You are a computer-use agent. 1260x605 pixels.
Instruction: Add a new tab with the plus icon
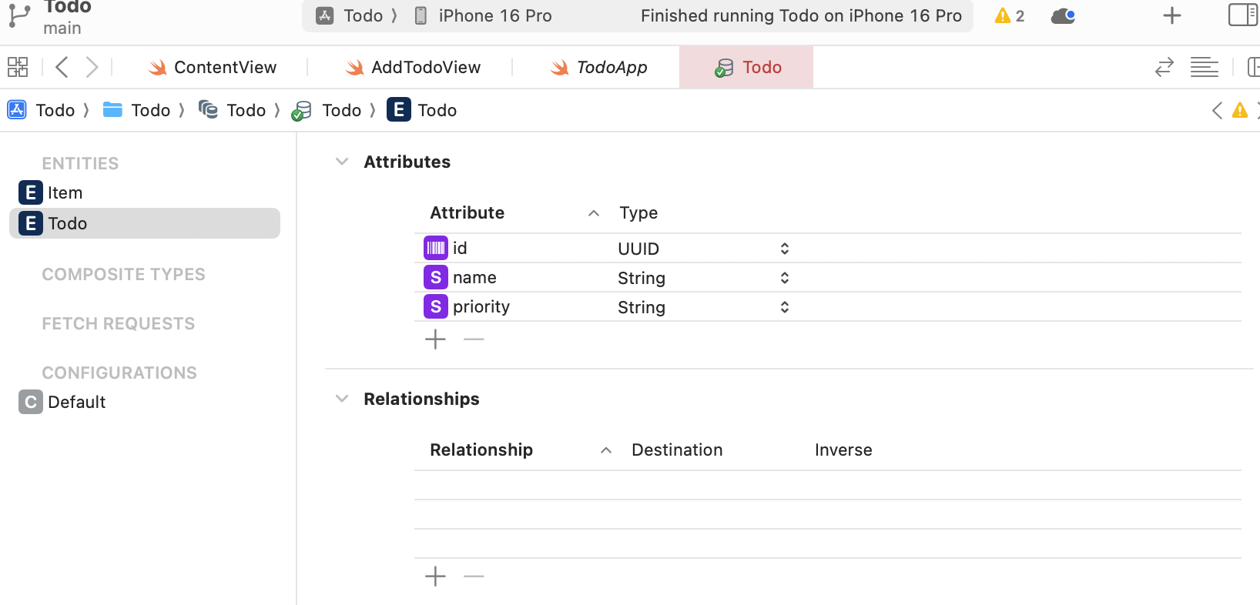[1171, 15]
